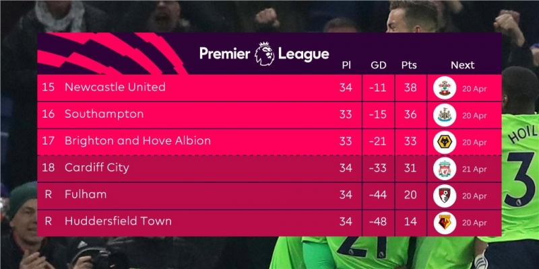Sort by the GD column header
This screenshot has height=269, width=539.
(x=378, y=65)
